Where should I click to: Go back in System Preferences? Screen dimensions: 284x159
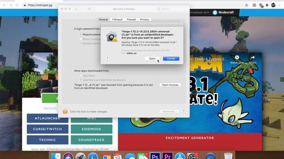point(76,9)
